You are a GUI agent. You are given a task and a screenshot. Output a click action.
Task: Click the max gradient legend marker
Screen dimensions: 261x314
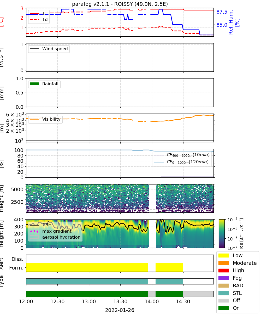[x=34, y=231]
